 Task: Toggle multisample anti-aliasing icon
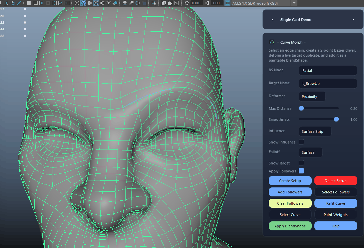pyautogui.click(x=138, y=3)
